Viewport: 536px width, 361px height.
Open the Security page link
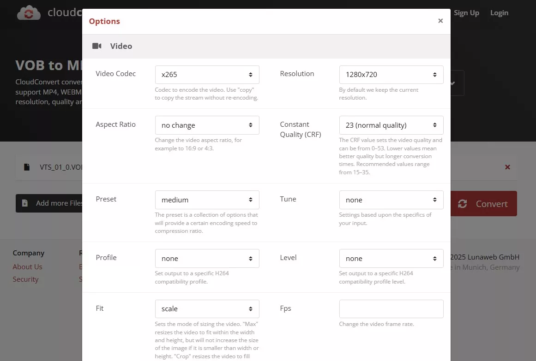click(x=25, y=279)
